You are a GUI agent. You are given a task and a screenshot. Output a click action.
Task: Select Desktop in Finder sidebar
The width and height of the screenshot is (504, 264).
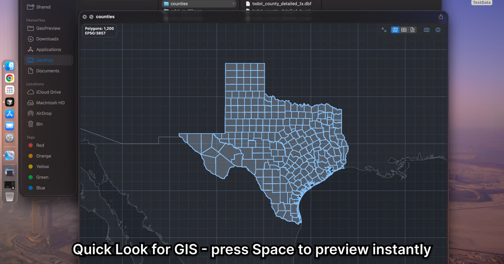click(x=48, y=60)
